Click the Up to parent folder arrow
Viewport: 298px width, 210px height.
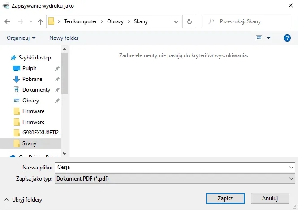(x=40, y=21)
